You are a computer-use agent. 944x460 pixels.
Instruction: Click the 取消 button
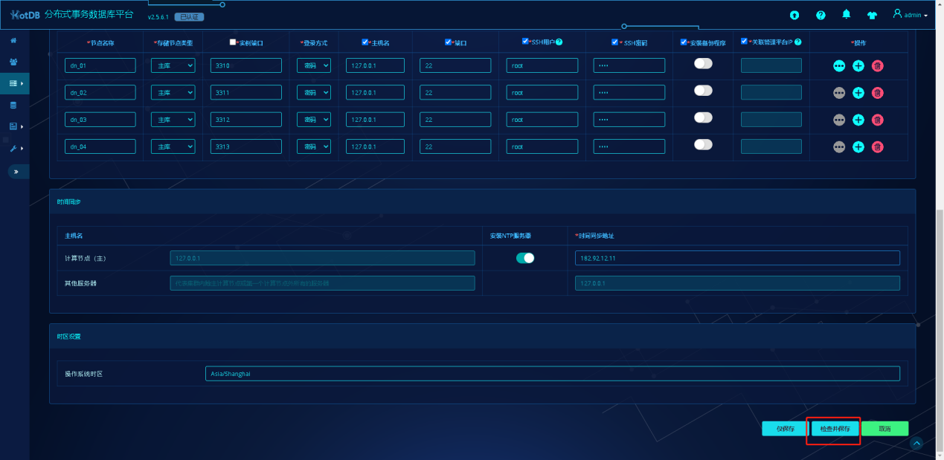(x=885, y=429)
